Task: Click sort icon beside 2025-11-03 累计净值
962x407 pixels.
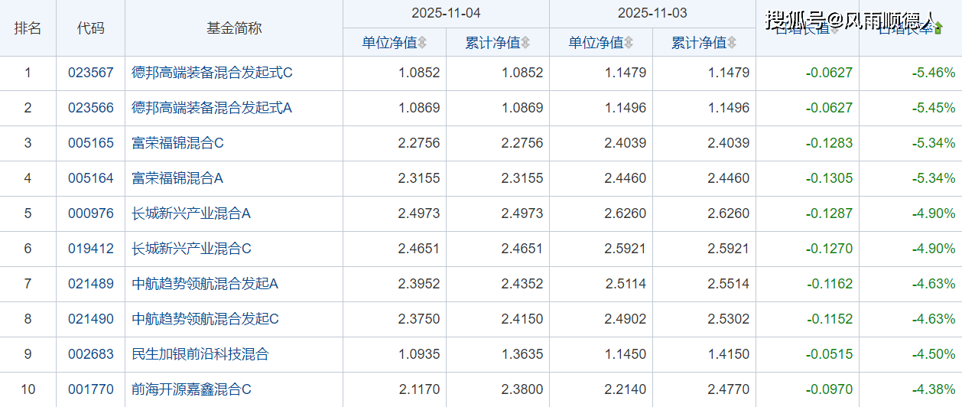Action: point(732,43)
